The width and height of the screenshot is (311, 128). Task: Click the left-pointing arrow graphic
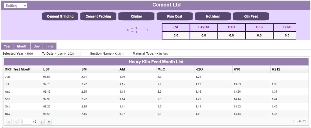click(x=137, y=30)
